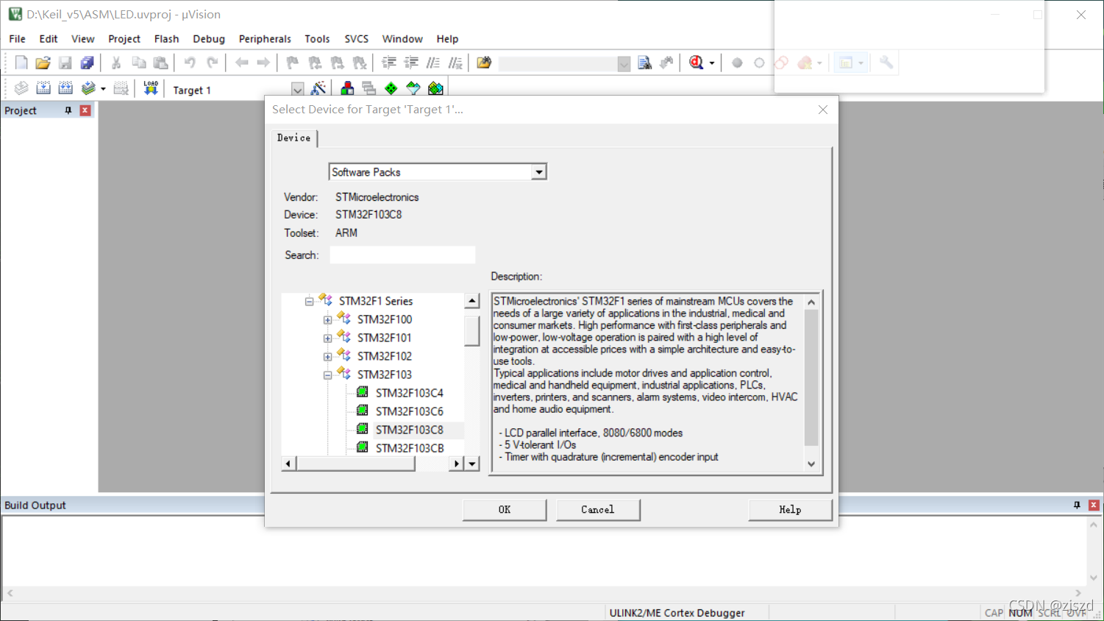
Task: Click the Rebuild all targets icon
Action: point(65,89)
